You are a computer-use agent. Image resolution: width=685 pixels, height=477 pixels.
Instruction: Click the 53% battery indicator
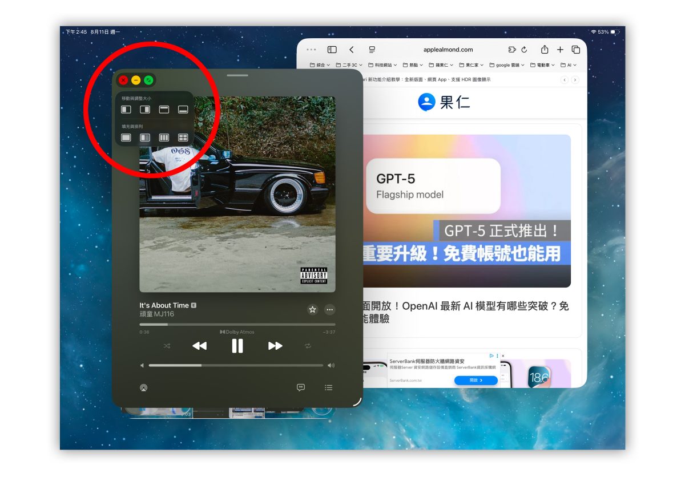pos(609,32)
